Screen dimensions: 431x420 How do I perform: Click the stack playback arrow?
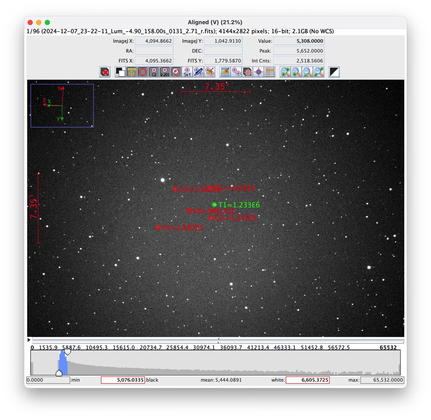coord(29,340)
